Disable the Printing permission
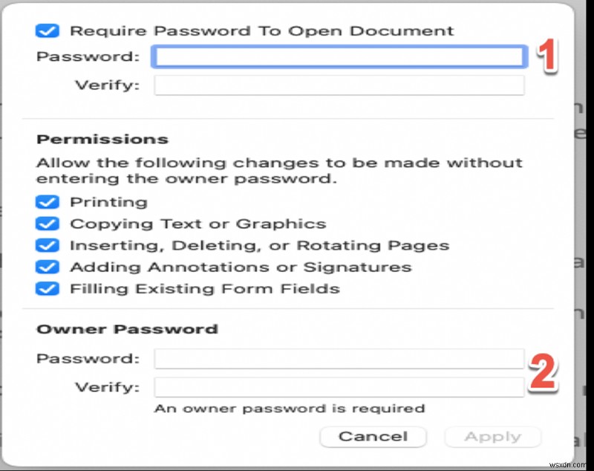 (47, 201)
